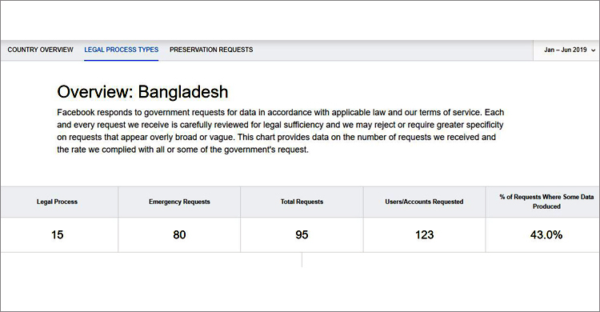
Task: Click the paragraph starting with 'Facebook responds'
Action: coord(281,131)
